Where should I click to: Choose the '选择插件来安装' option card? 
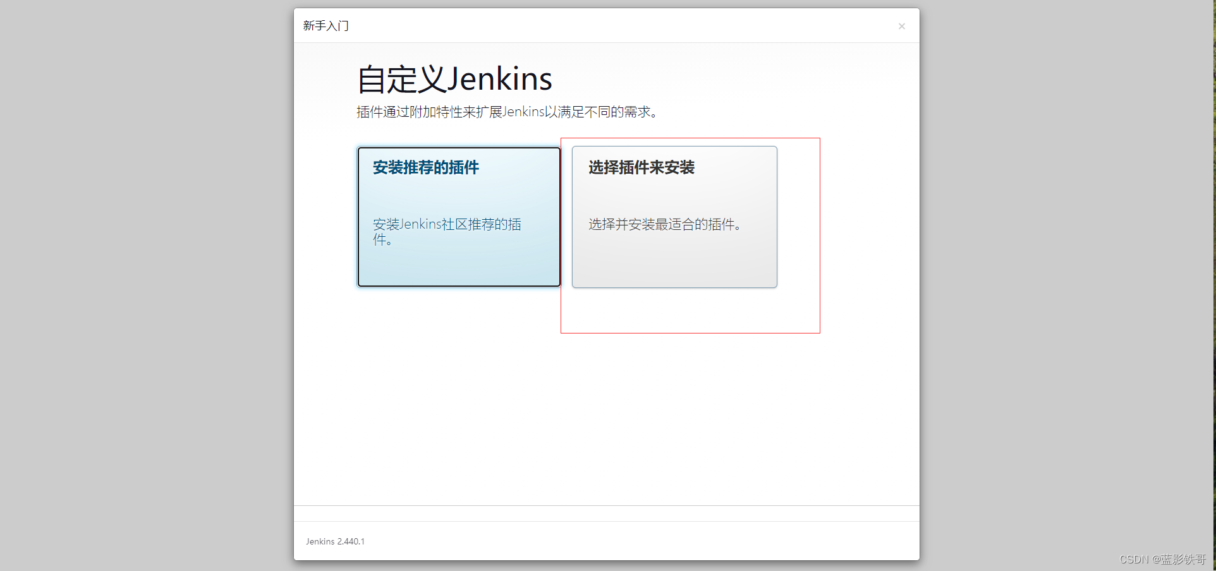pos(674,217)
